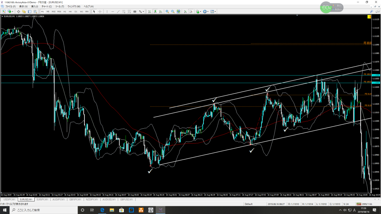Open the ファイル (F) menu
Image resolution: width=381 pixels, height=214 pixels.
(x=10, y=6)
